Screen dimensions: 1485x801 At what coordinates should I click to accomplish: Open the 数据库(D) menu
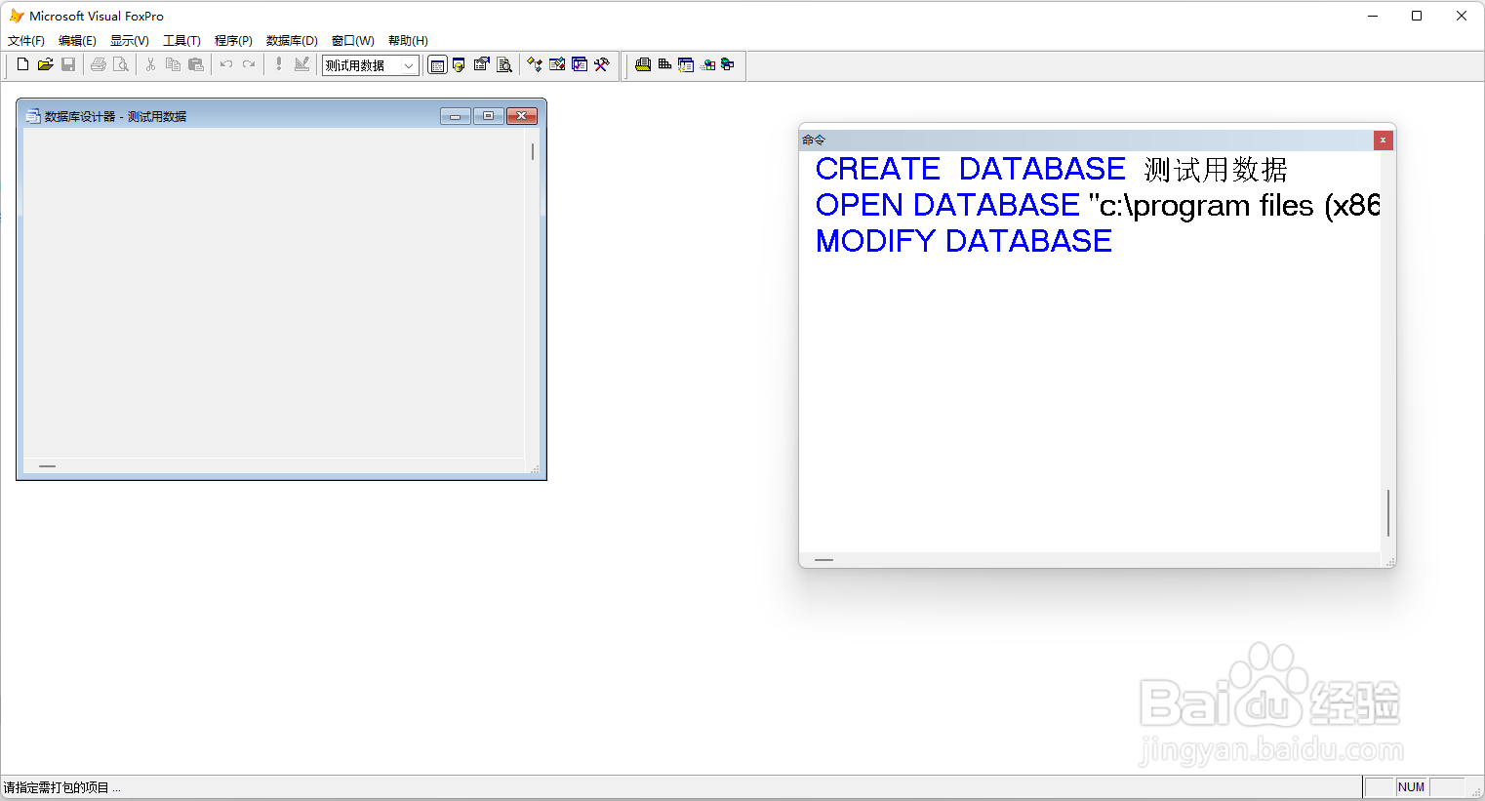tap(292, 41)
